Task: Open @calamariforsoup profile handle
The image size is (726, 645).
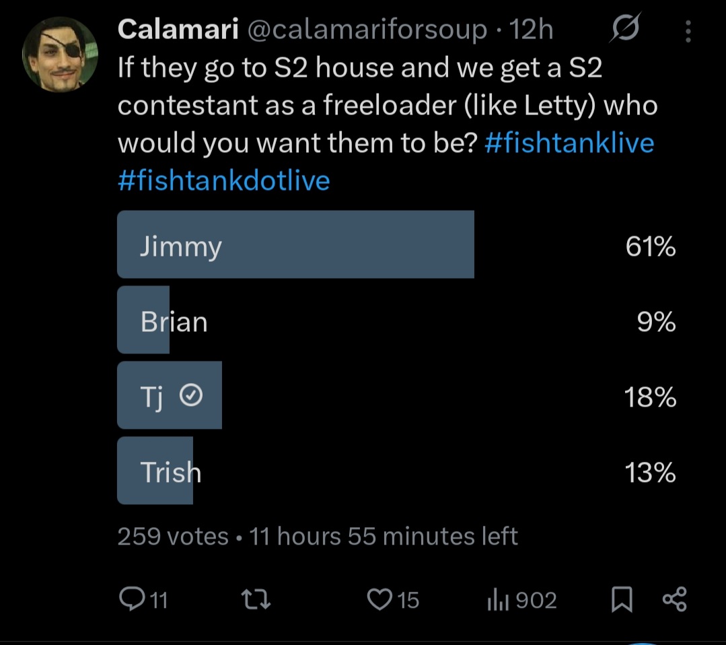Action: pyautogui.click(x=367, y=30)
